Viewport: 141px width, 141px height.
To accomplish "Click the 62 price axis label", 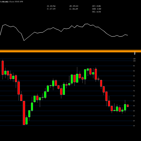I will click(134, 101).
